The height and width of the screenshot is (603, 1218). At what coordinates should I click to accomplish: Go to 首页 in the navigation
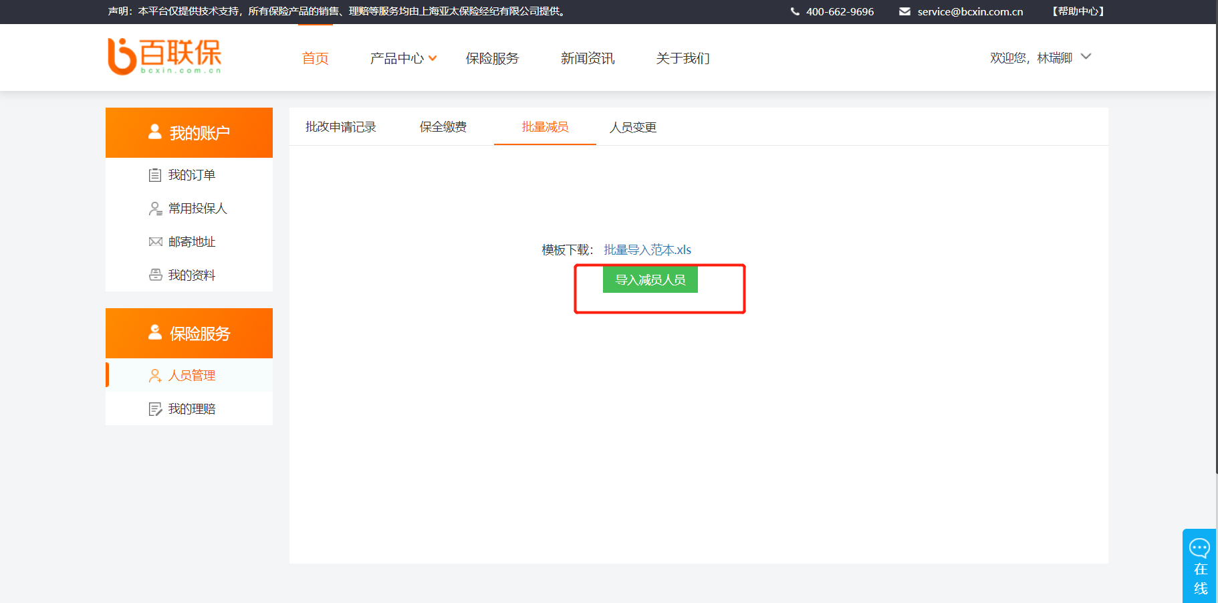coord(315,59)
